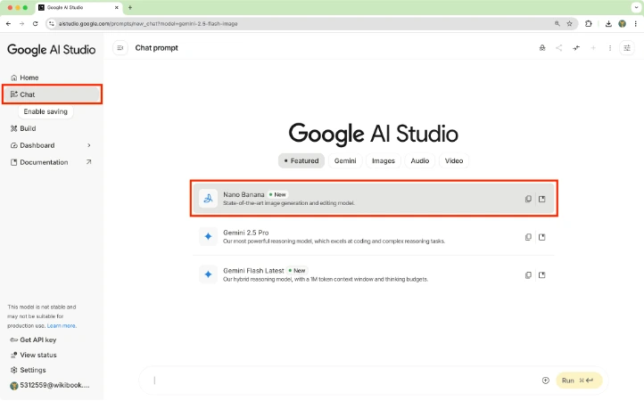
Task: Click the Nano Banana banana icon
Action: point(208,199)
